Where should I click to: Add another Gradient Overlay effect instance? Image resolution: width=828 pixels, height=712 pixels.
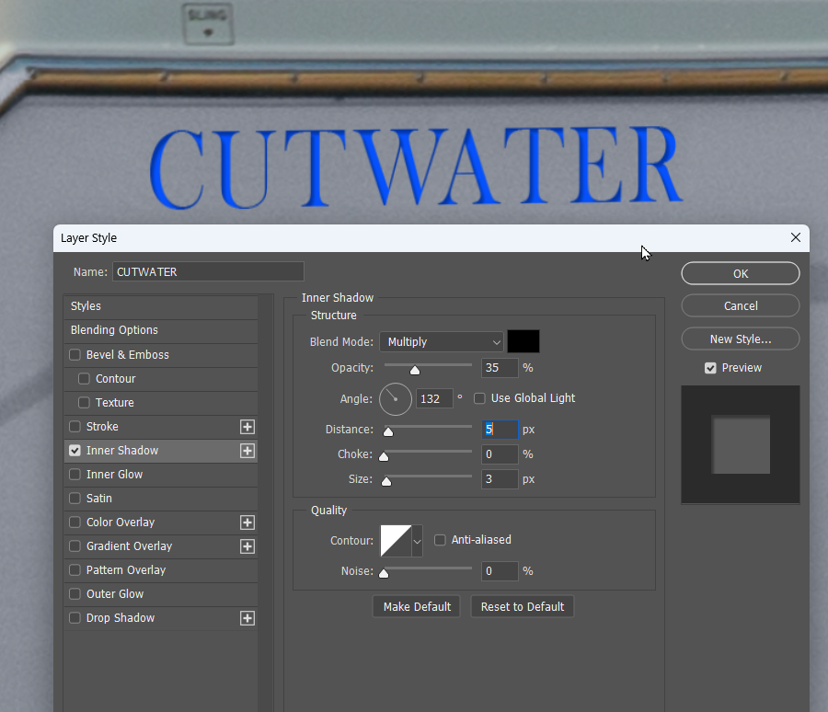pyautogui.click(x=247, y=545)
